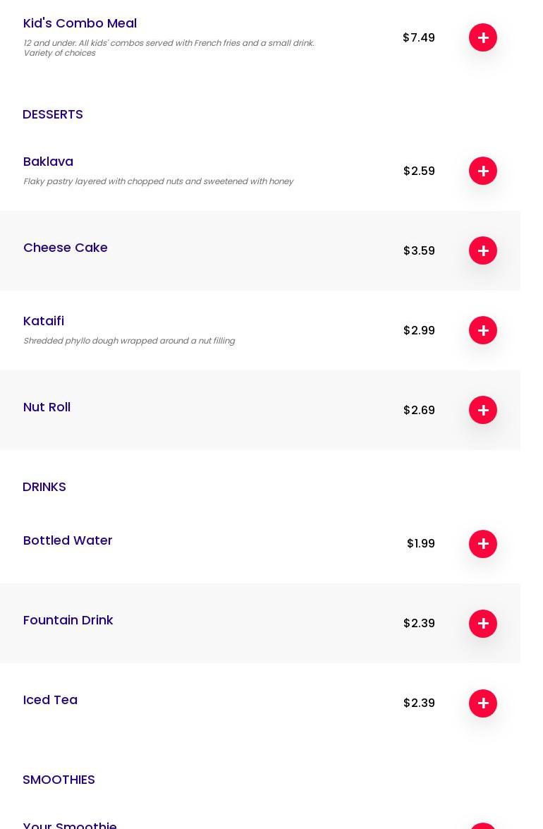Add Kid's Combo Meal with plus button

[x=483, y=37]
